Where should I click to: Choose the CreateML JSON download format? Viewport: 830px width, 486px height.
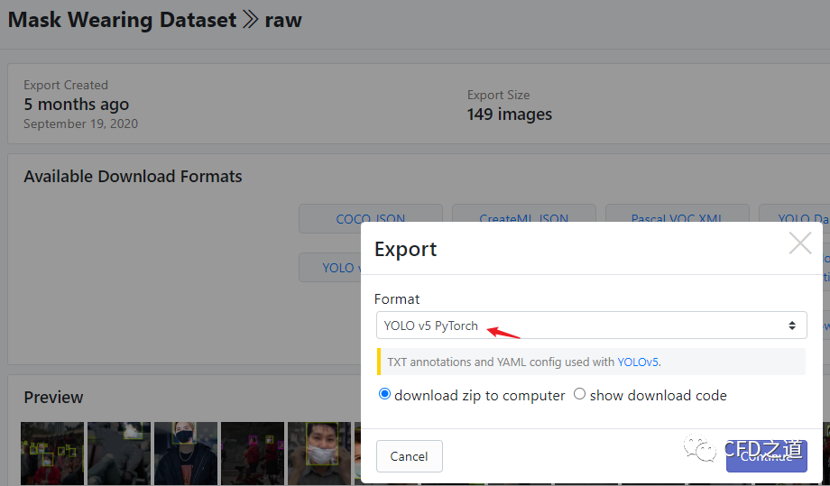coord(523,217)
